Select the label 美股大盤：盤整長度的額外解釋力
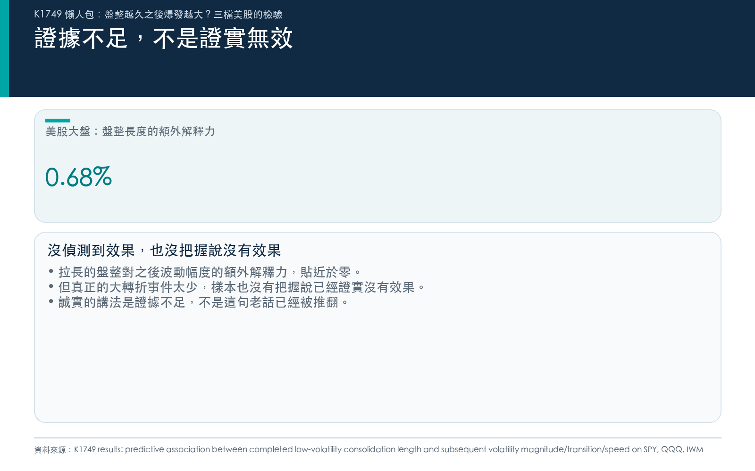755x471 pixels. [130, 131]
